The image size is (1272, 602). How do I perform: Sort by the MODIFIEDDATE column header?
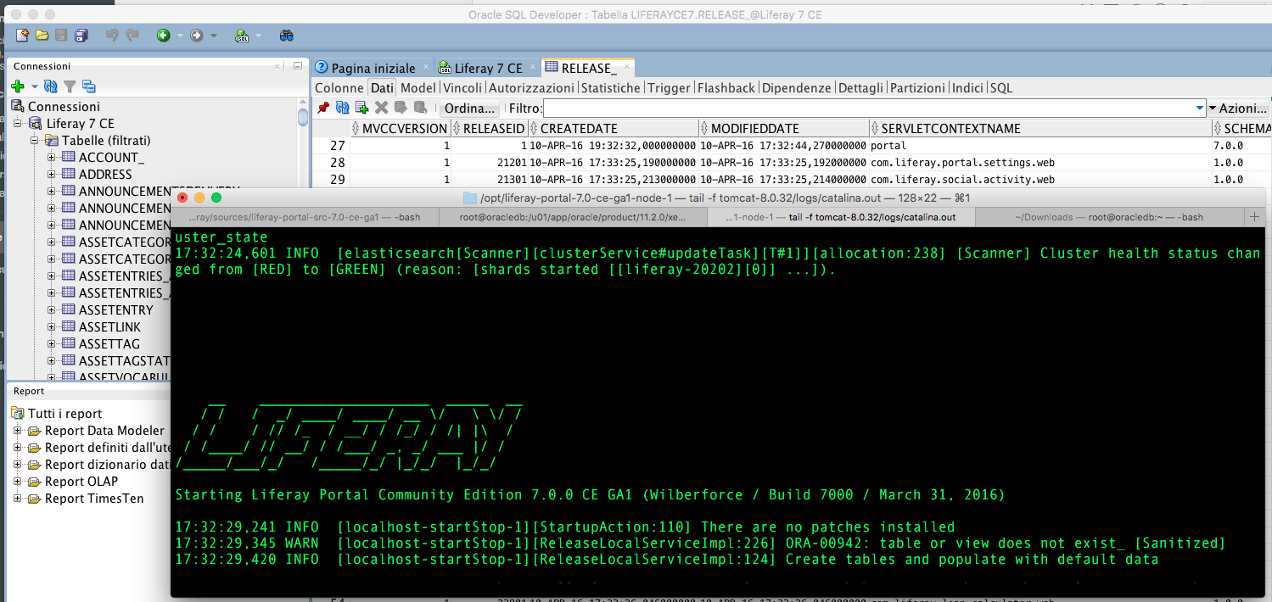point(784,129)
